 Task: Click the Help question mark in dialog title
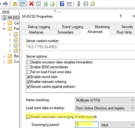(x=120, y=16)
